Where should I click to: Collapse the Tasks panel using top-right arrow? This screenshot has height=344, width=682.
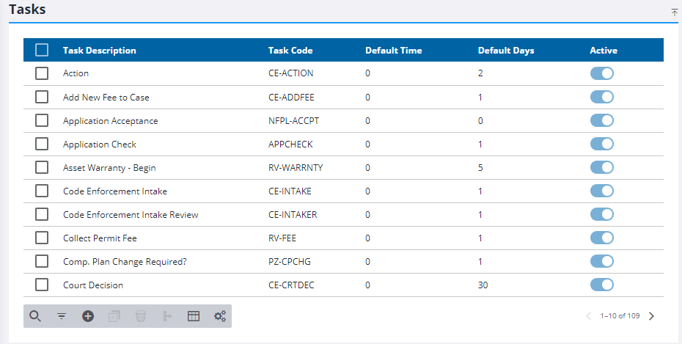click(x=674, y=12)
